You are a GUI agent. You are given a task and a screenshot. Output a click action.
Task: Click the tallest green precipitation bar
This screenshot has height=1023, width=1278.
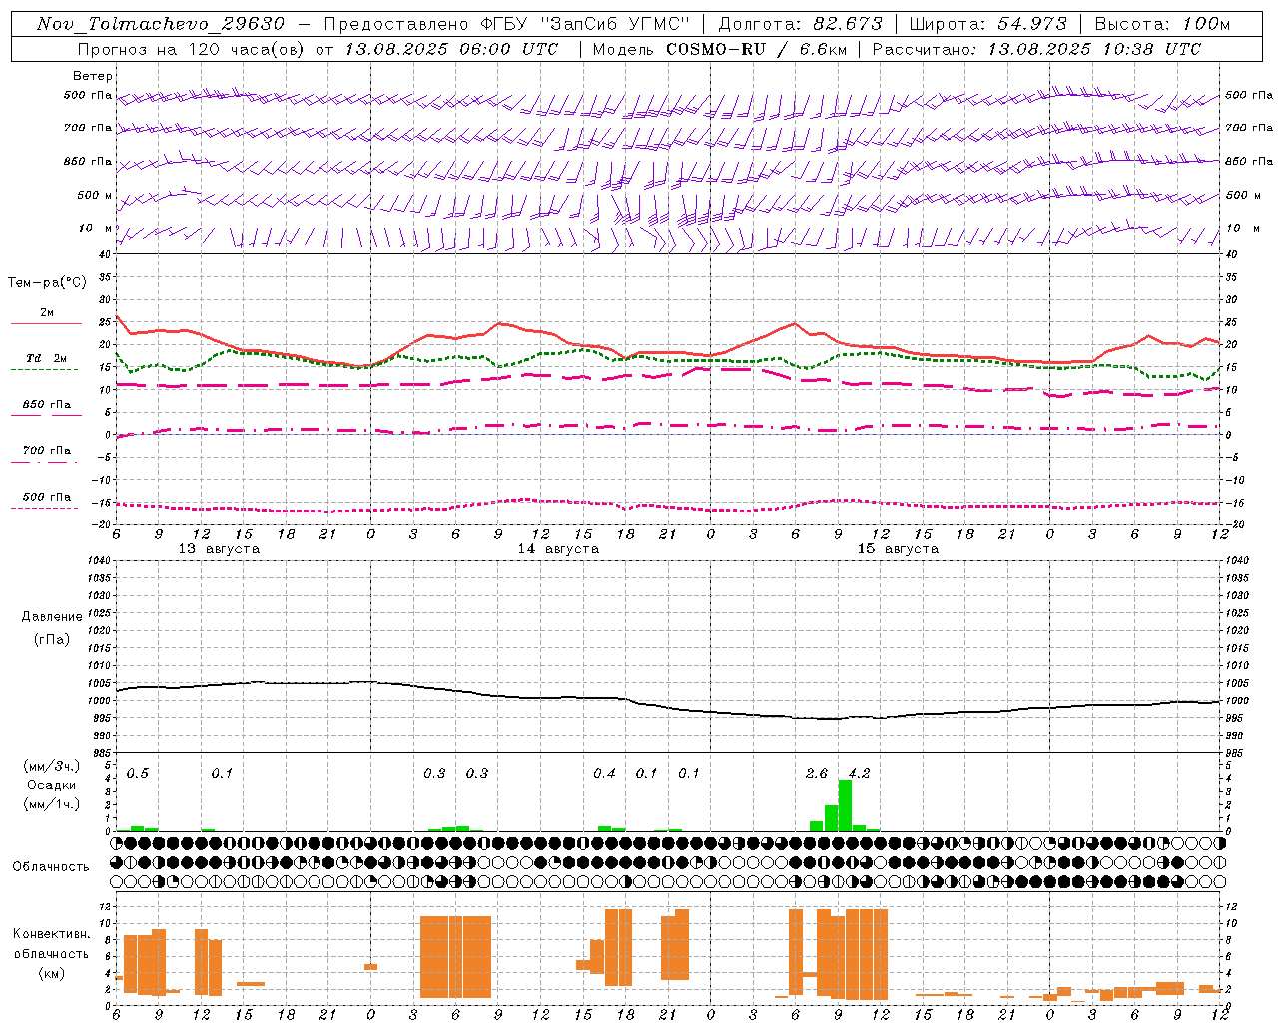pyautogui.click(x=845, y=805)
